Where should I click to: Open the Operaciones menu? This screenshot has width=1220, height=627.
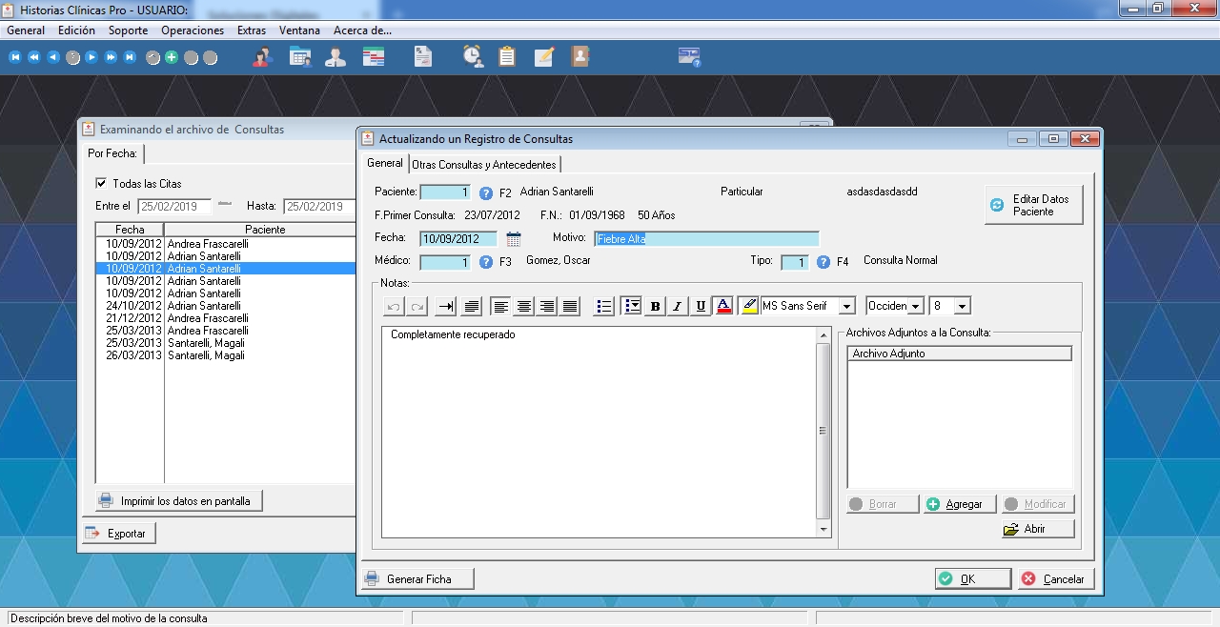(x=193, y=30)
